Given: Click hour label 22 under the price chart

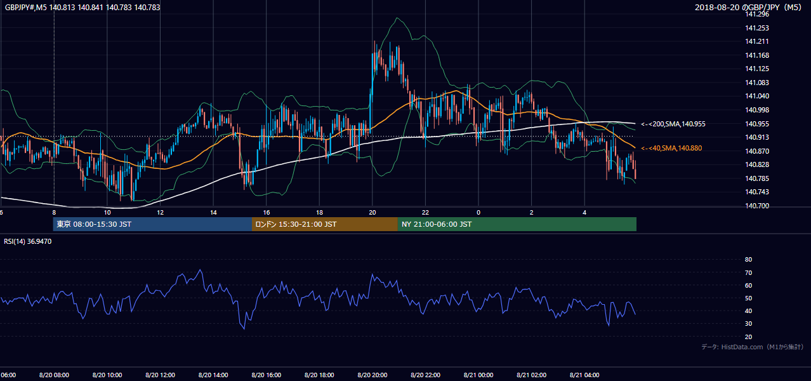Looking at the screenshot, I should [x=425, y=212].
